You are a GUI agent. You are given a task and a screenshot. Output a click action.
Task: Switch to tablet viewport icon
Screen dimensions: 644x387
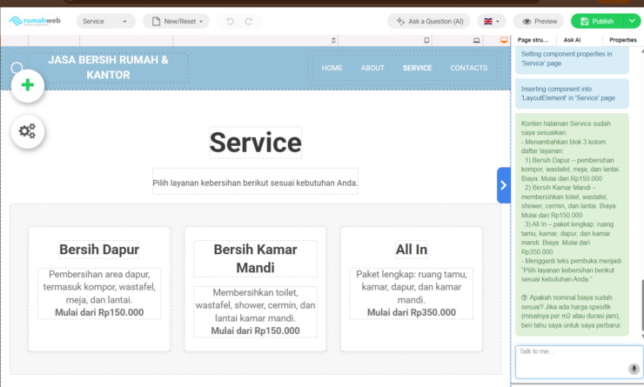click(x=426, y=40)
